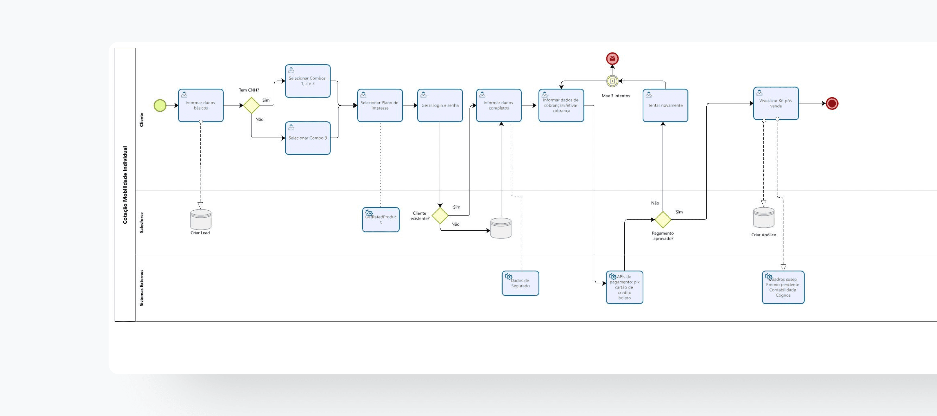Click the Selecionar Plano de interesse task

[x=380, y=105]
